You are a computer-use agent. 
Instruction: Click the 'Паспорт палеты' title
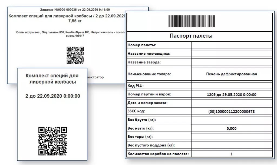(191, 36)
